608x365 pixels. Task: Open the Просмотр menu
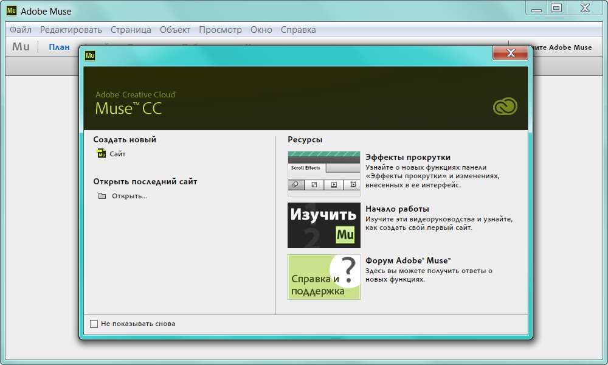click(220, 30)
